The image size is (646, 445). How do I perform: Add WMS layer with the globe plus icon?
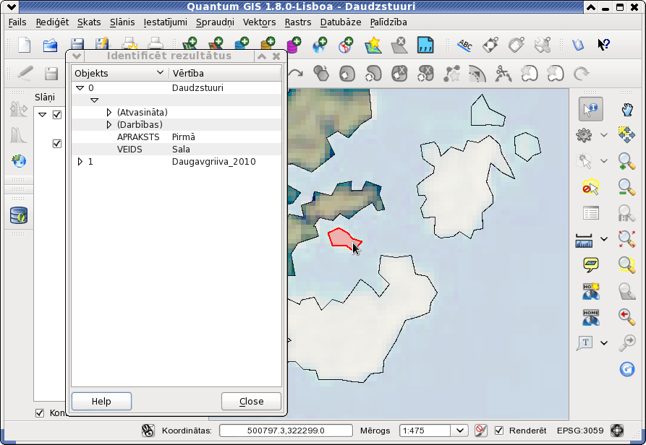[320, 45]
